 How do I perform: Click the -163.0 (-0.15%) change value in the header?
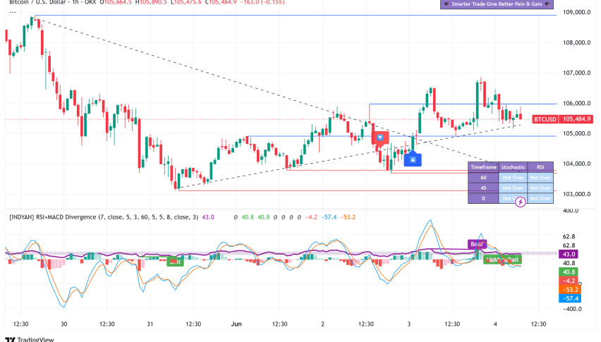click(262, 2)
